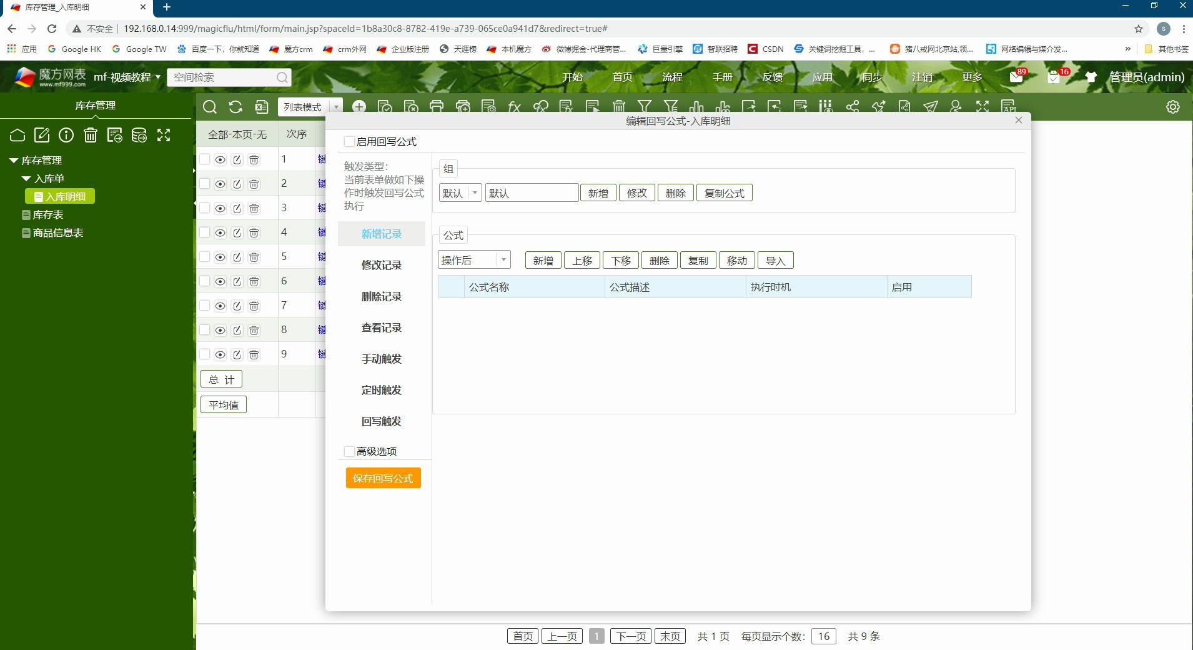The width and height of the screenshot is (1193, 650).
Task: Collapse the 库存管理 tree node
Action: 14,161
